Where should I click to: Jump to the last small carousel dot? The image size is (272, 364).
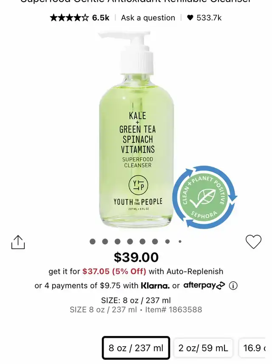click(x=180, y=242)
